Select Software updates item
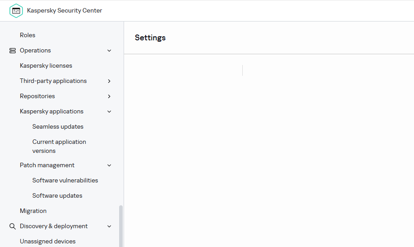 [x=57, y=195]
